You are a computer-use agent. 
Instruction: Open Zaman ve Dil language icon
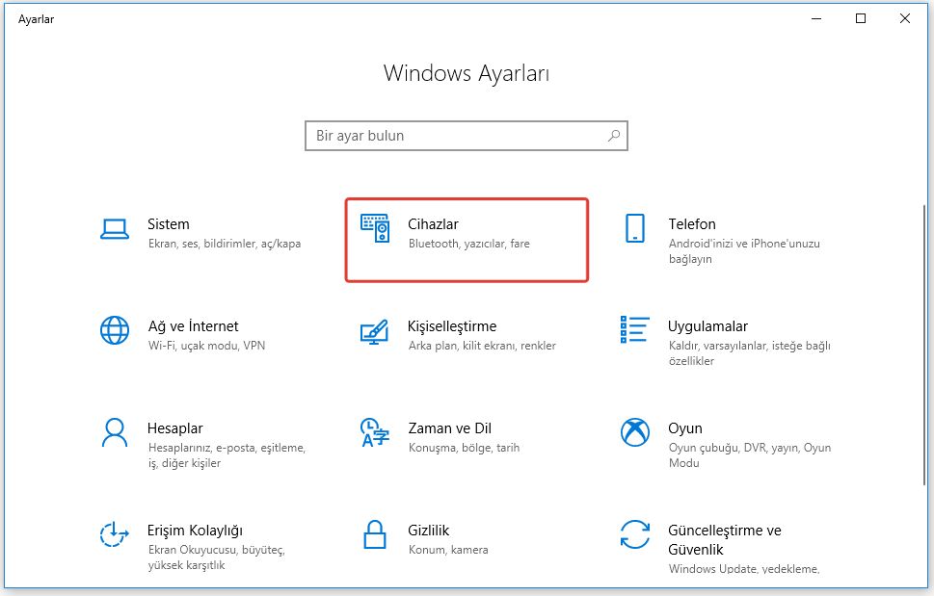[x=374, y=432]
